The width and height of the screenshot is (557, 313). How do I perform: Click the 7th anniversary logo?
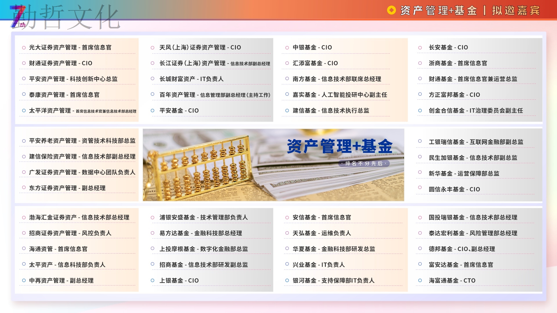[x=18, y=17]
